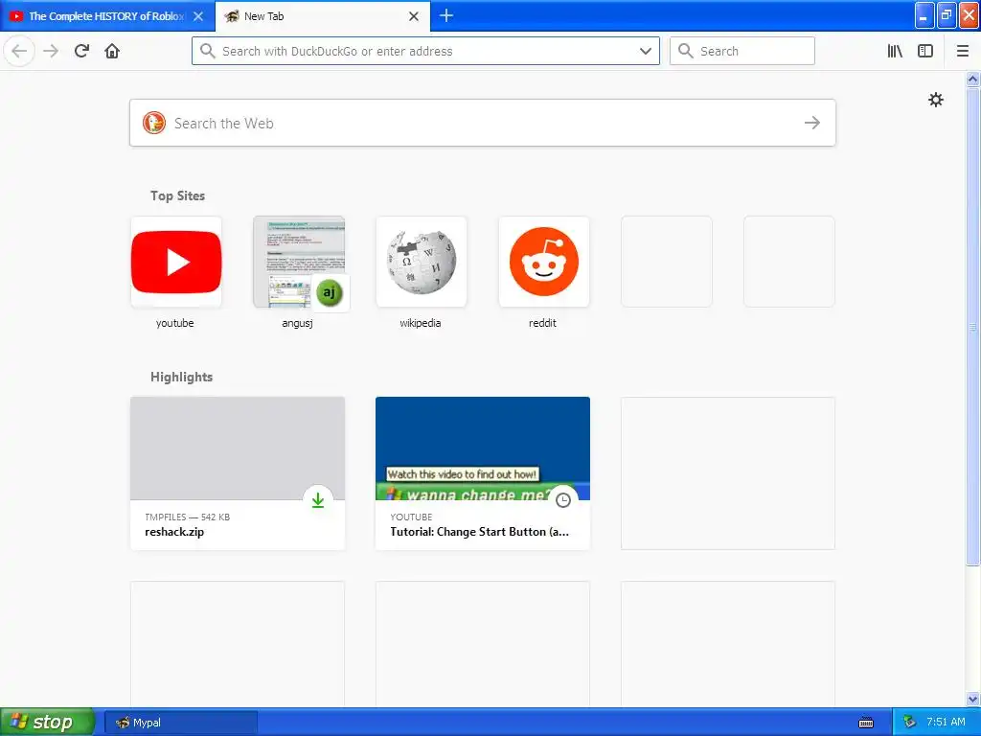This screenshot has width=981, height=736.
Task: Open Tutorial: Change Start Button highlight
Action: tap(483, 473)
